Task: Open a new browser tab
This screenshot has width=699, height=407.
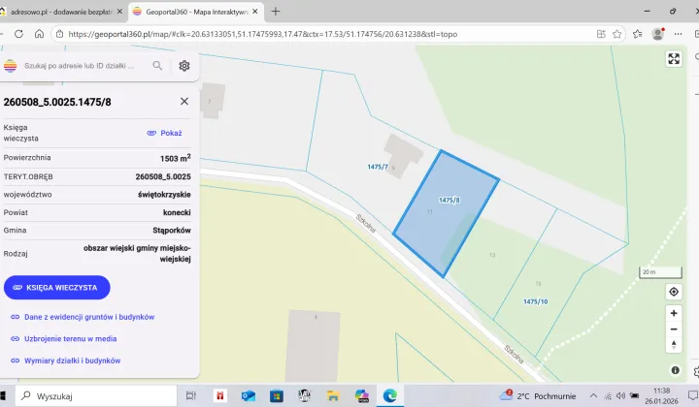Action: [x=276, y=12]
